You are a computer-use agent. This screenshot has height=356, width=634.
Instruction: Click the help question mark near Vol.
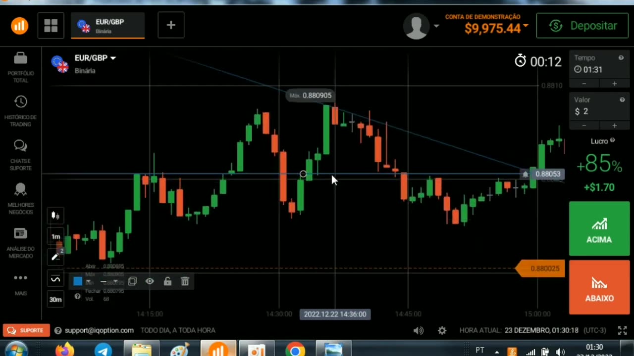(x=77, y=296)
